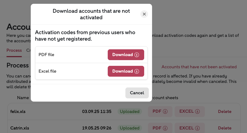Click the dialog title 'Download accounts that are not activated'
Image resolution: width=247 pixels, height=133 pixels.
point(91,14)
